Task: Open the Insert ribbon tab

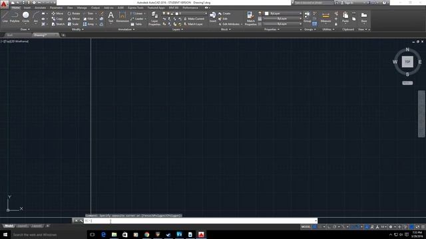Action: [27, 7]
